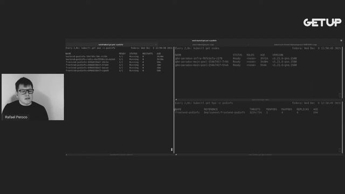The image size is (345, 194).
Task: Select the RESTARTS column header in pods pane
Action: click(x=147, y=54)
